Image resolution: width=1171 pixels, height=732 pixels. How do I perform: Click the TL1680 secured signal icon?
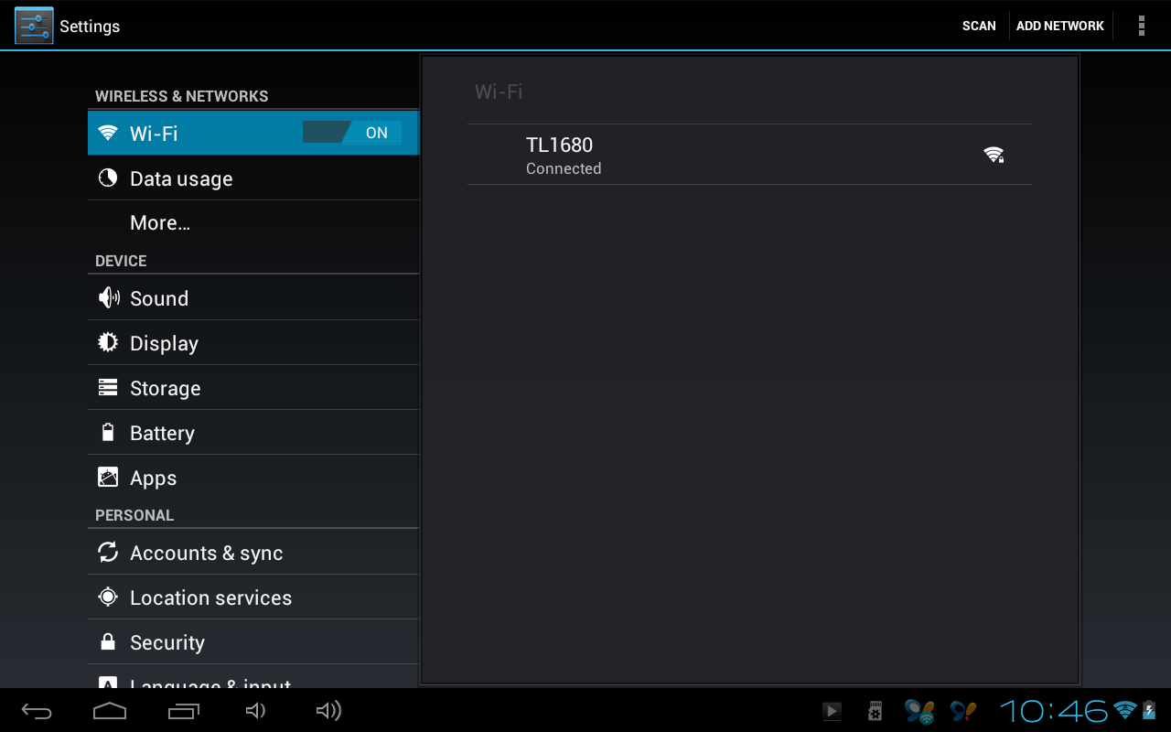click(994, 155)
